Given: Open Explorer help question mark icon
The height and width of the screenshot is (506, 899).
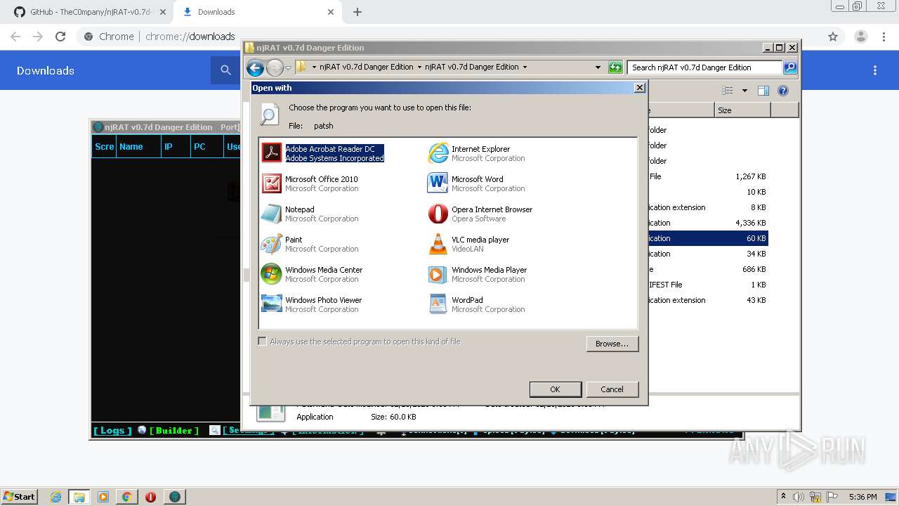Looking at the screenshot, I should pyautogui.click(x=783, y=91).
